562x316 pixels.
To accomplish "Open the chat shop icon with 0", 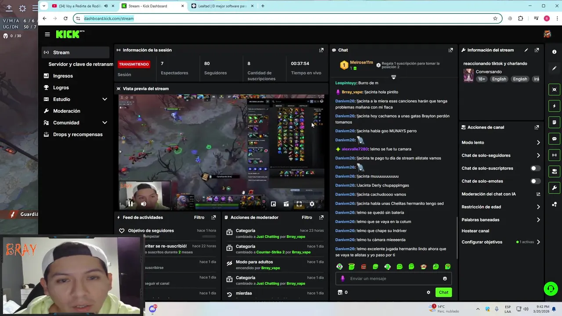I will pyautogui.click(x=342, y=292).
